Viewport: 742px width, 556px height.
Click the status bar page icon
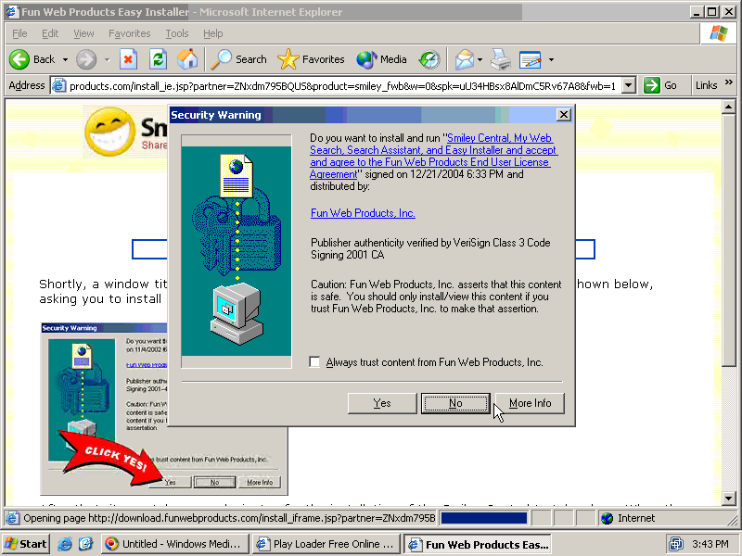[x=12, y=518]
